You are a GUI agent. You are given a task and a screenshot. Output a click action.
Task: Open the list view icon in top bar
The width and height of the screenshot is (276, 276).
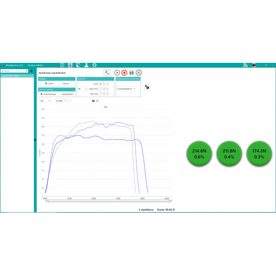click(62, 65)
